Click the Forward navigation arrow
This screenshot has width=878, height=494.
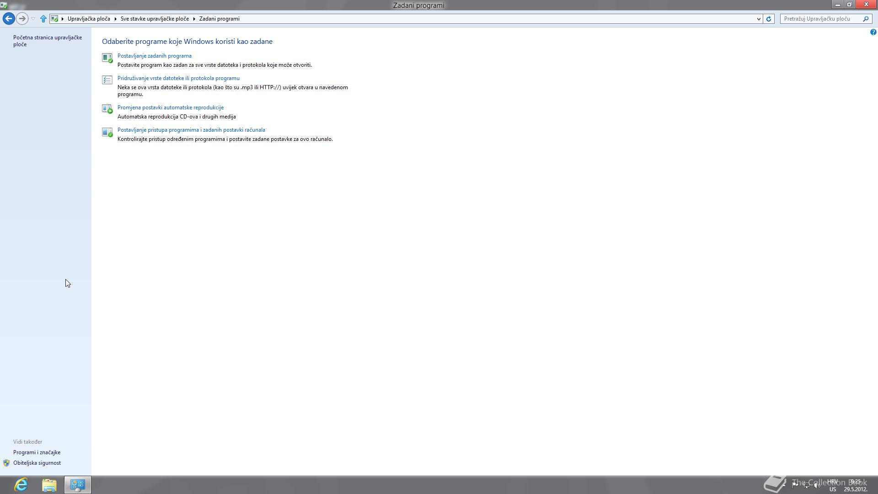(21, 19)
